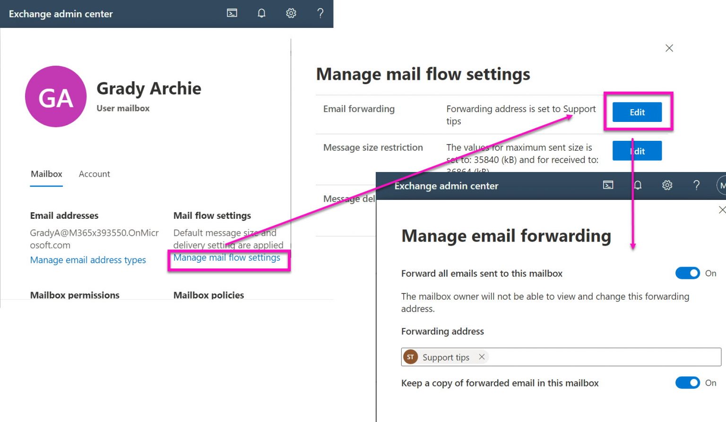Viewport: 726px width, 422px height.
Task: Open the PowerShell window icon
Action: pos(232,13)
